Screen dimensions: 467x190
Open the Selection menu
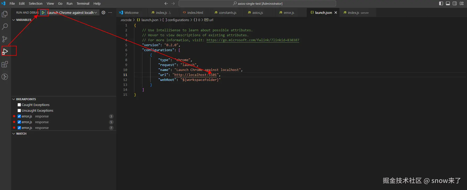point(36,3)
